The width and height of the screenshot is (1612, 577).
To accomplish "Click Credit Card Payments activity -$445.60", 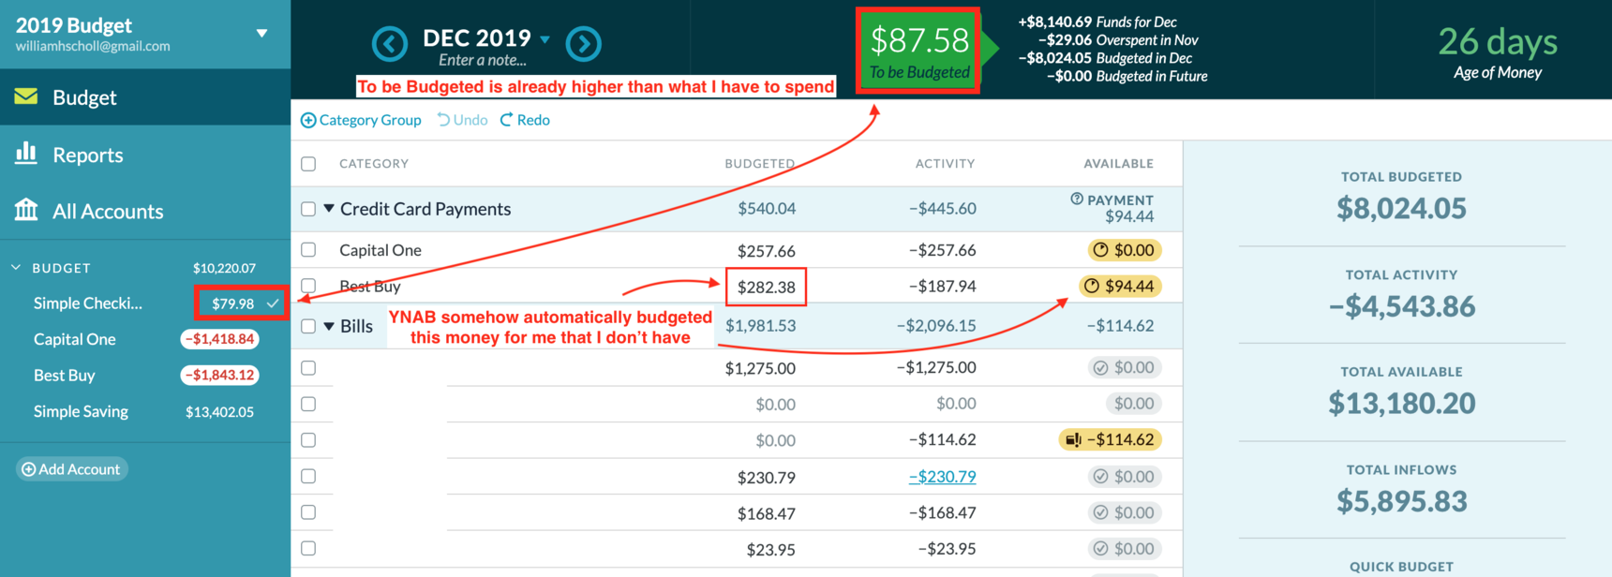I will (x=942, y=209).
